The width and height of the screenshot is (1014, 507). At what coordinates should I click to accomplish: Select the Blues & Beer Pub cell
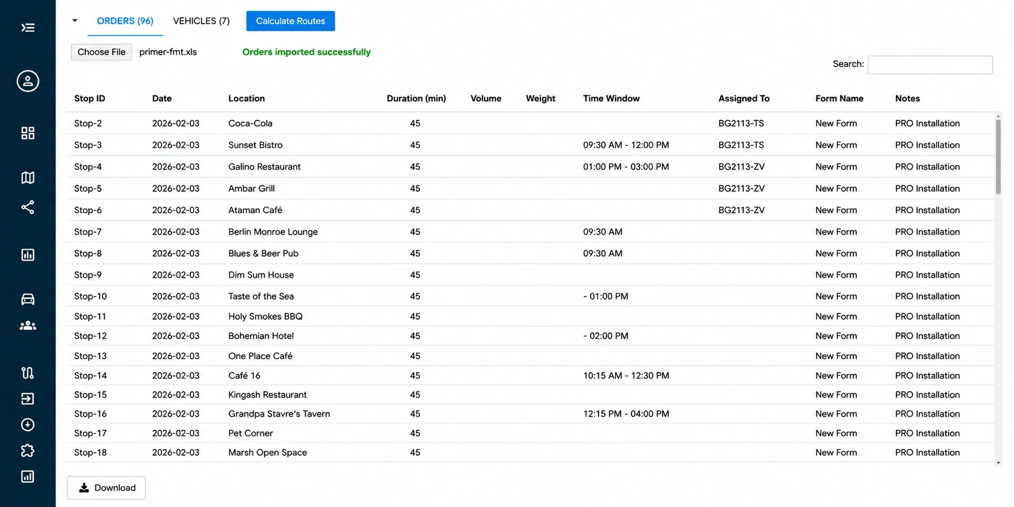[263, 254]
